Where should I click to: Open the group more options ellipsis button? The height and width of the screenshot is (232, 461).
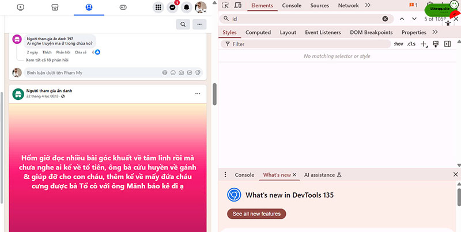199,24
